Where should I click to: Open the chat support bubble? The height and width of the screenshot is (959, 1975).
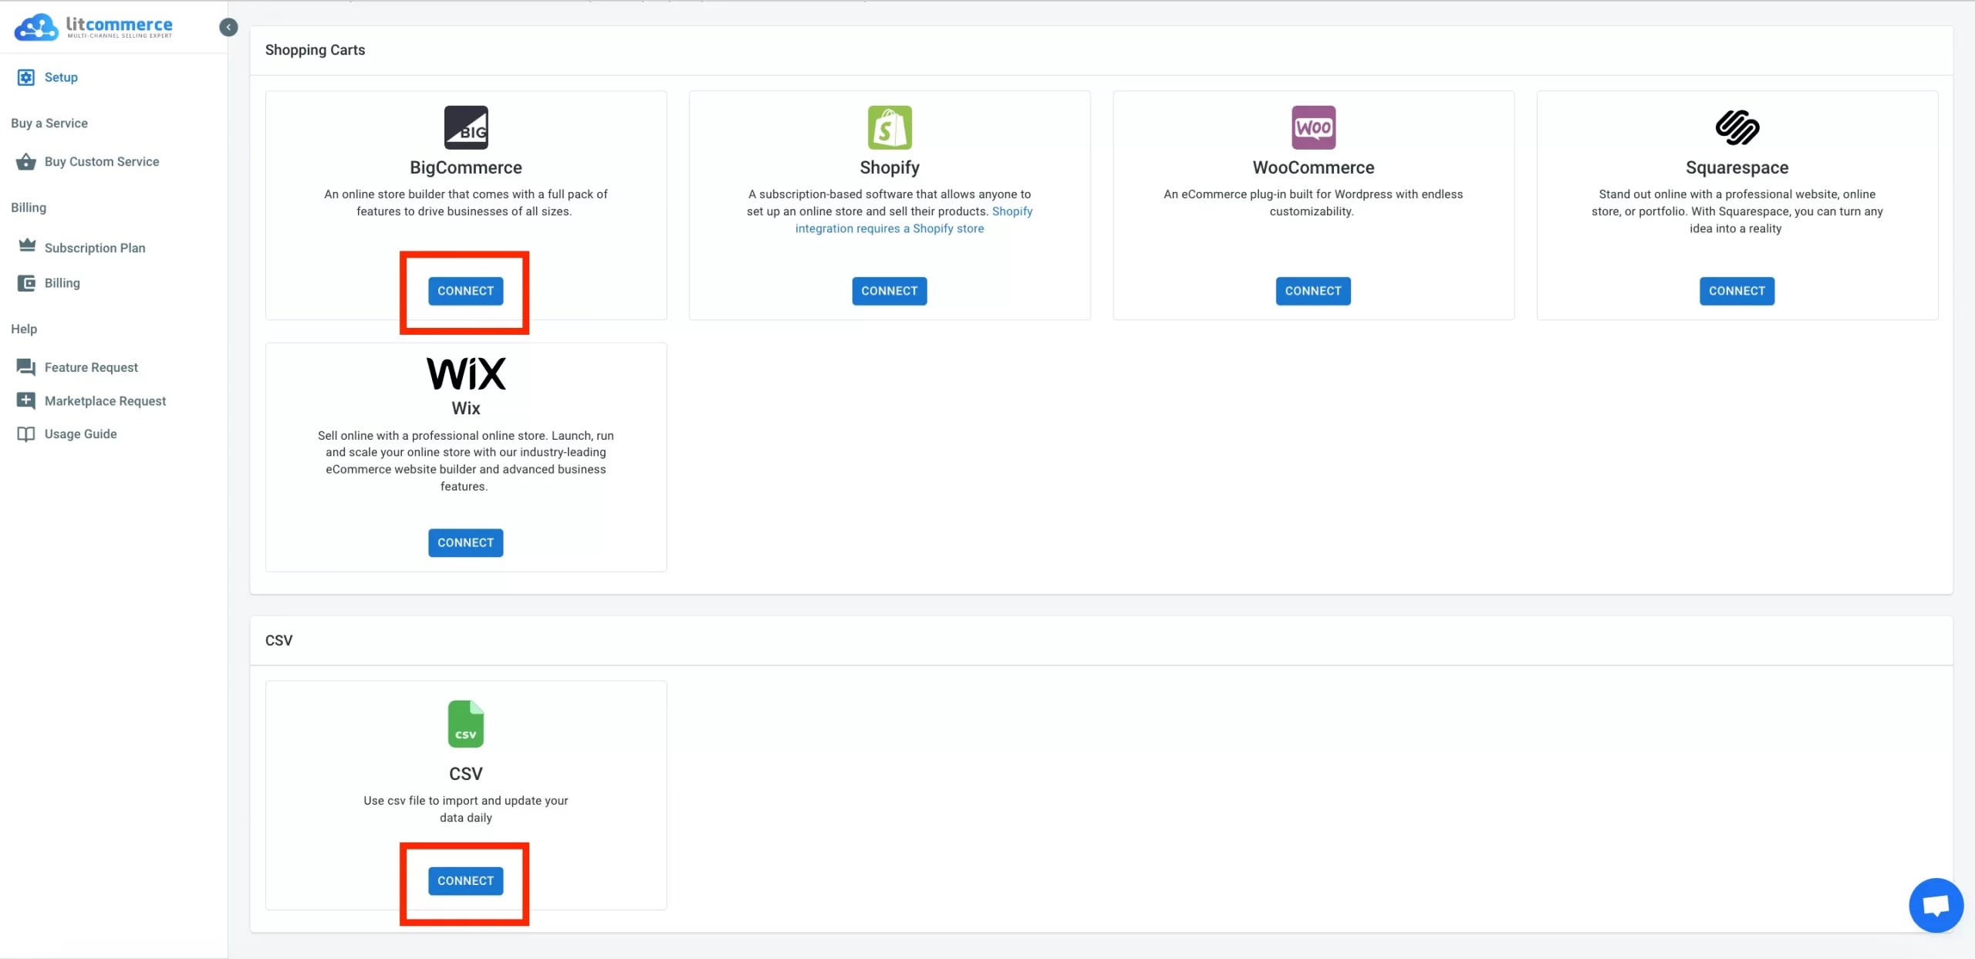coord(1936,905)
